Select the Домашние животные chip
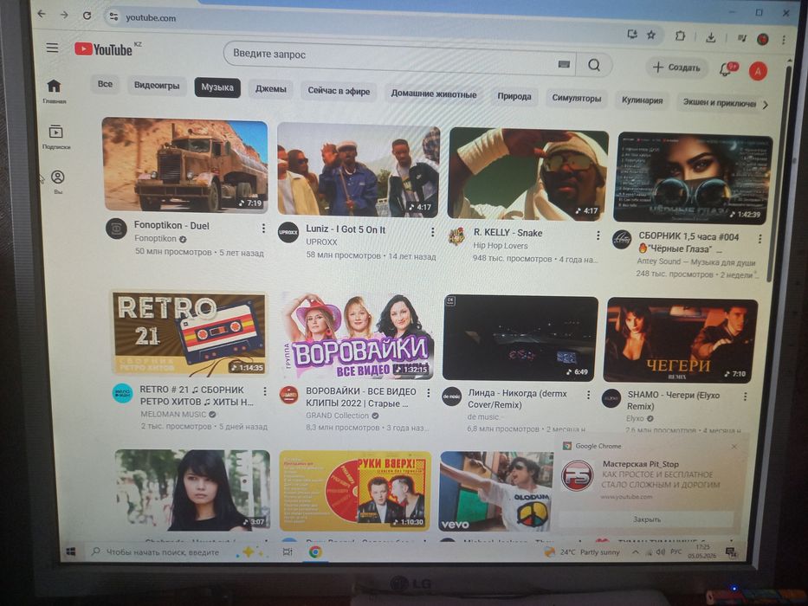The image size is (808, 606). 433,94
